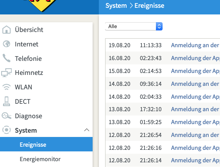Image resolution: width=220 pixels, height=167 pixels.
Task: Click the Übersicht house icon
Action: point(7,30)
